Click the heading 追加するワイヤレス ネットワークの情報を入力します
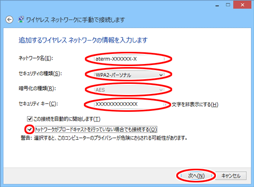The image size is (254, 187). (x=83, y=40)
